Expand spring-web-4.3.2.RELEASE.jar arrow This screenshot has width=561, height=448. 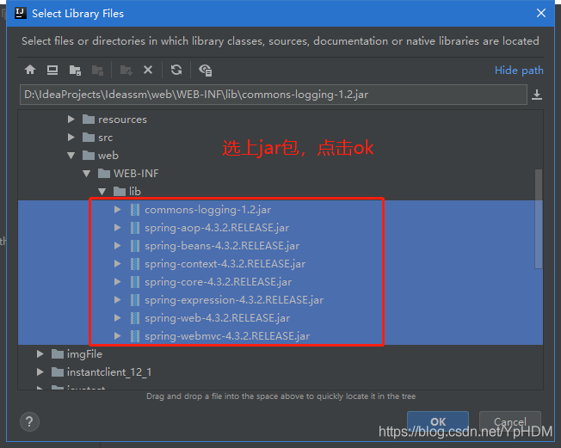tap(117, 318)
